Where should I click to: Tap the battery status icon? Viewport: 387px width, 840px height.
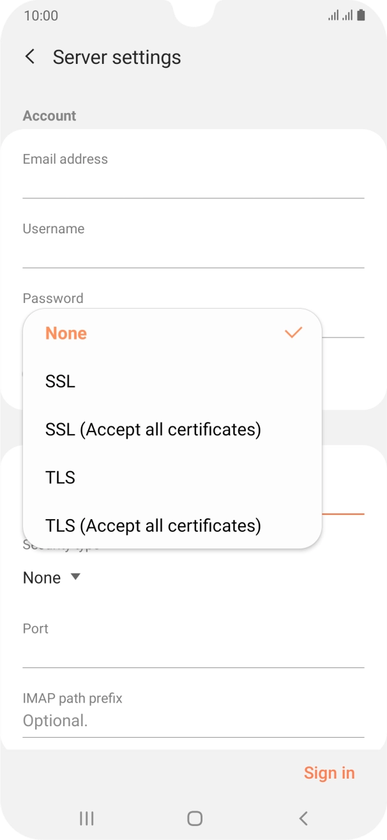(x=361, y=15)
